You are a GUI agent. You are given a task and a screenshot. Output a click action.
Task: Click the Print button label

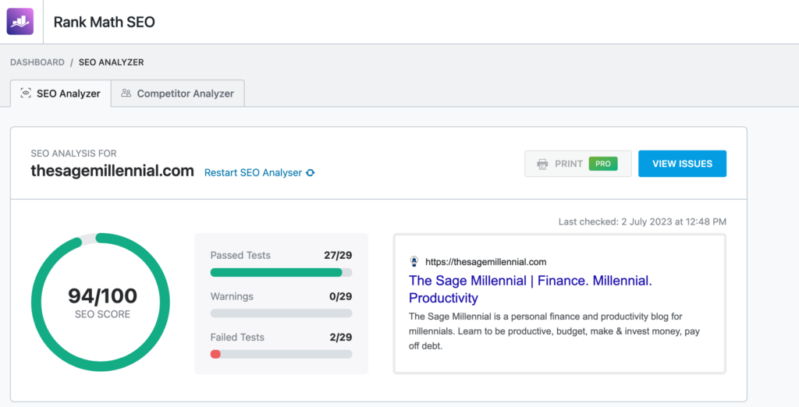point(569,164)
